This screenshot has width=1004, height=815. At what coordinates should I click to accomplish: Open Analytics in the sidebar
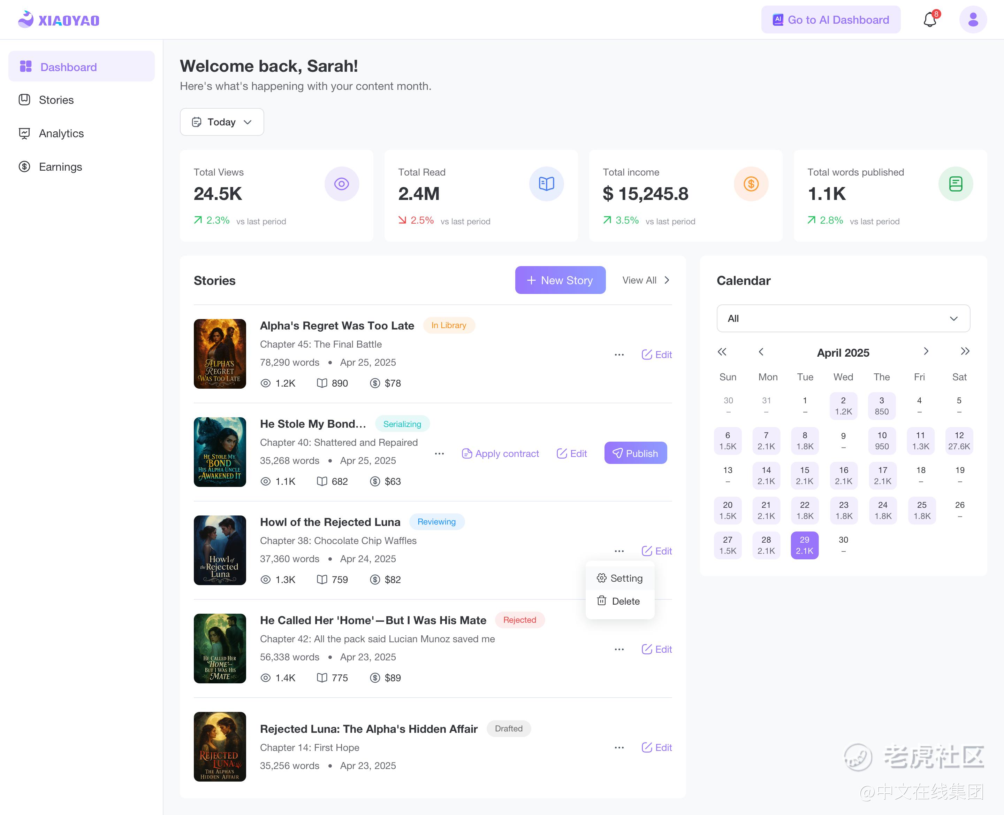click(61, 133)
